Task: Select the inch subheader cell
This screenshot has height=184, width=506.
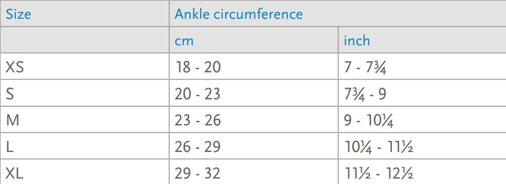Action: 422,40
